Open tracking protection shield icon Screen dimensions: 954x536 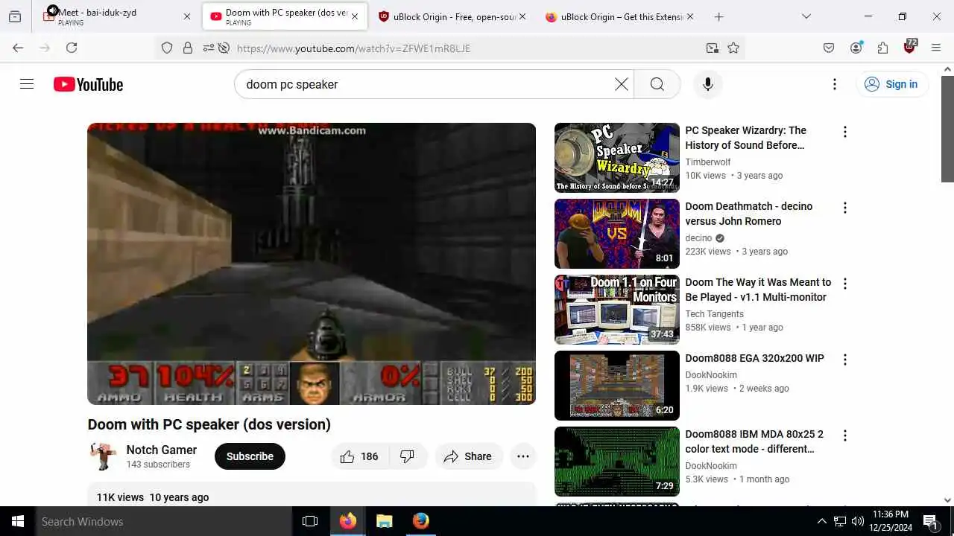(167, 48)
